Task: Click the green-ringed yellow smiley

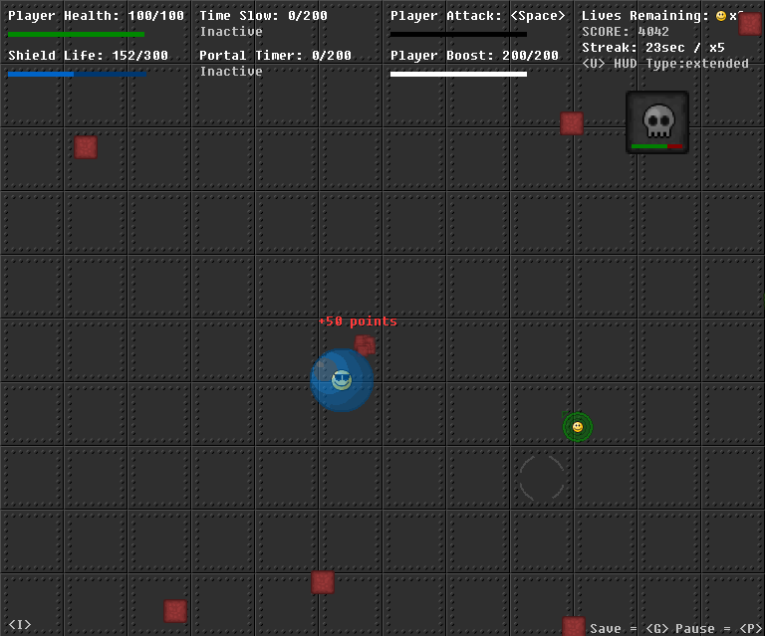Action: (x=578, y=427)
